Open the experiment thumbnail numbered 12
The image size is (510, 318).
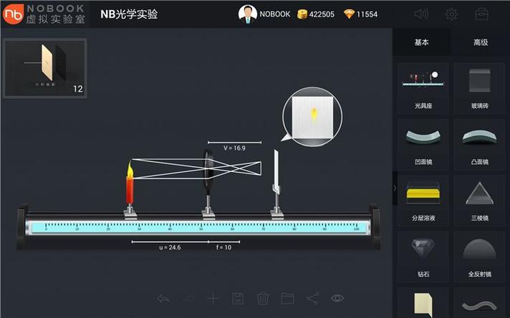(x=45, y=68)
